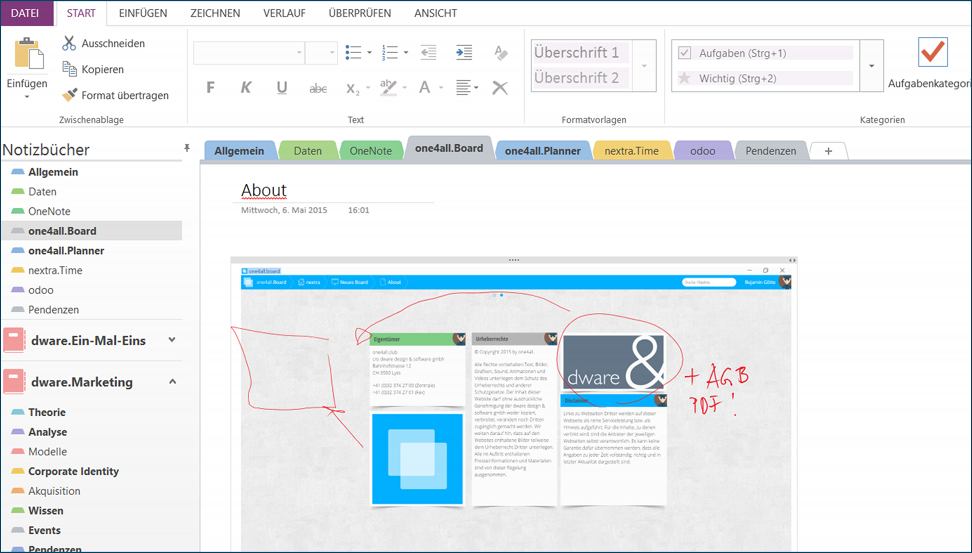
Task: Open the font size dropdown
Action: pyautogui.click(x=332, y=53)
